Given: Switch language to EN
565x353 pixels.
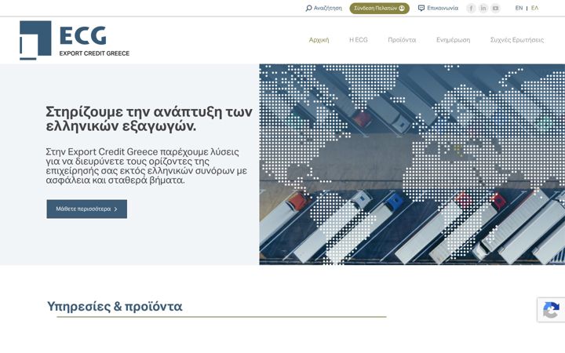Looking at the screenshot, I should [519, 8].
